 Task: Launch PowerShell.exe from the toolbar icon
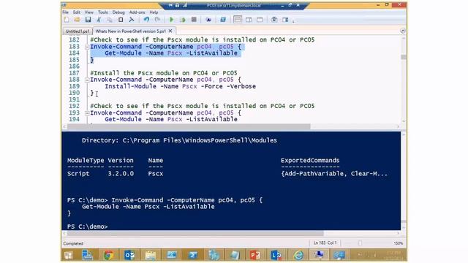pos(222,20)
